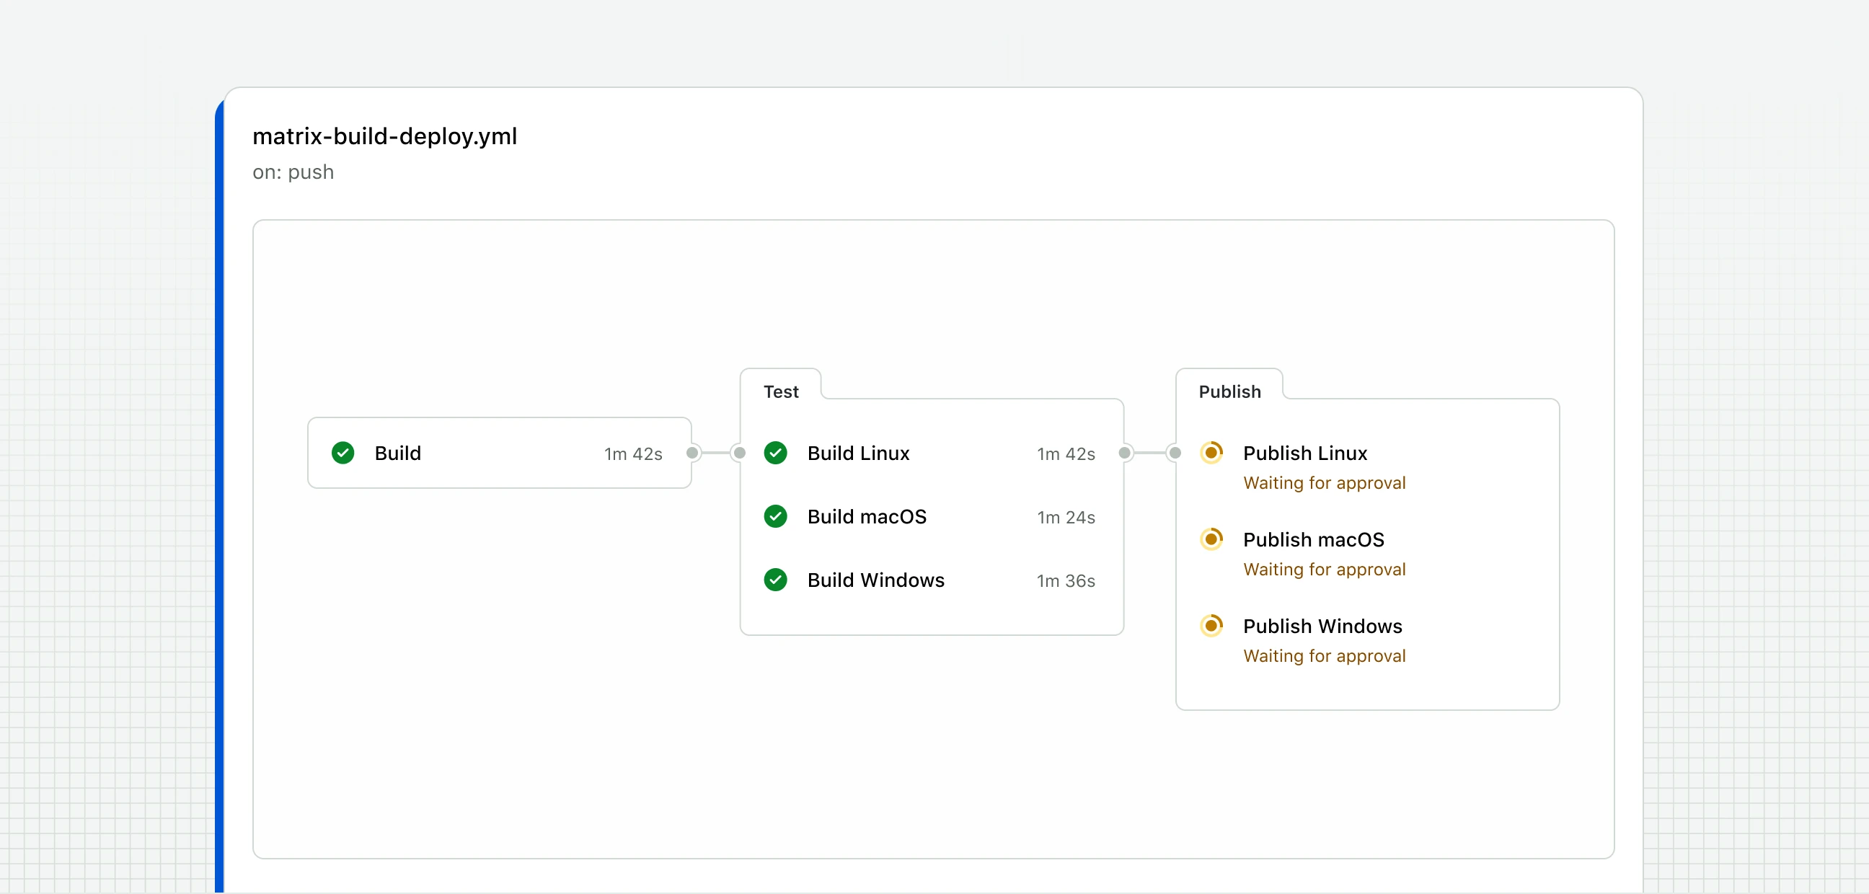Click the Build Linux 1m 42s duration
Image resolution: width=1869 pixels, height=894 pixels.
pyautogui.click(x=1066, y=453)
